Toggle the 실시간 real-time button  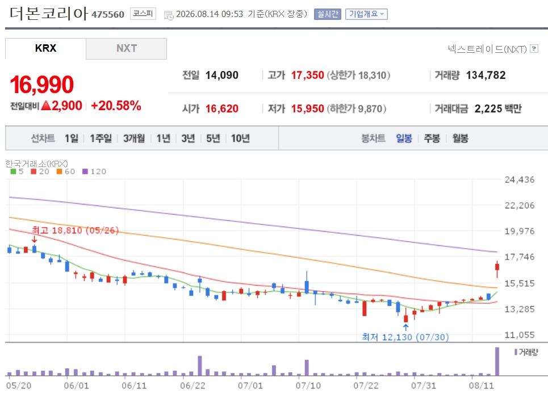[x=328, y=14]
